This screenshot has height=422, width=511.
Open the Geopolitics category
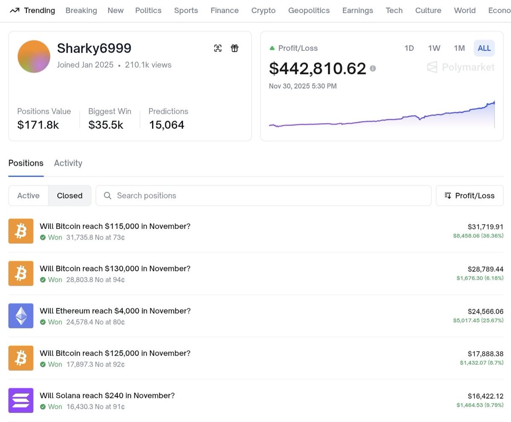pos(309,10)
